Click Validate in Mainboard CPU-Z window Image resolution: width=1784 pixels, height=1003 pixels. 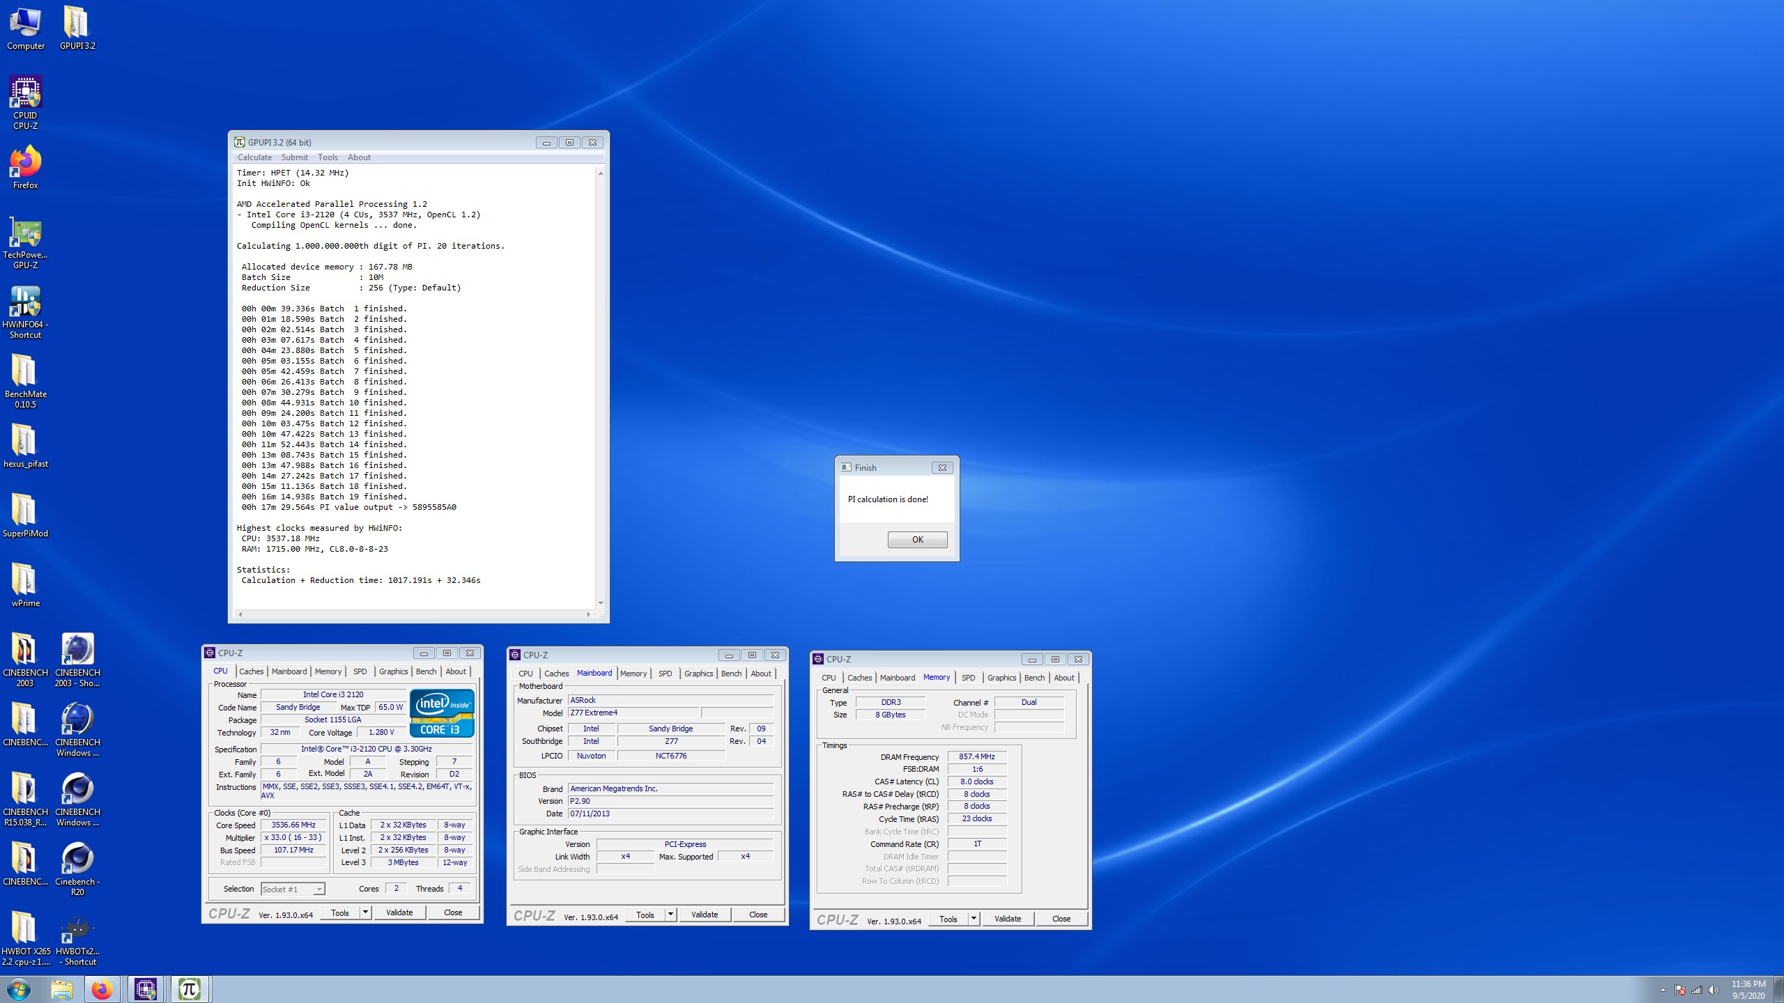click(x=705, y=915)
